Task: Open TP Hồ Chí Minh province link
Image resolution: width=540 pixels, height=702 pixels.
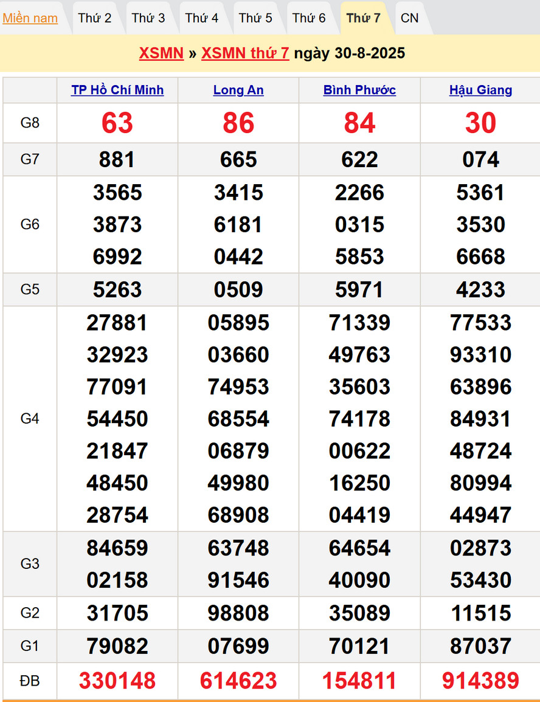Action: (117, 90)
